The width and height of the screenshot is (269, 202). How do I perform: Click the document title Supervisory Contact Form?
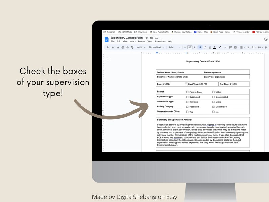[x=127, y=38]
